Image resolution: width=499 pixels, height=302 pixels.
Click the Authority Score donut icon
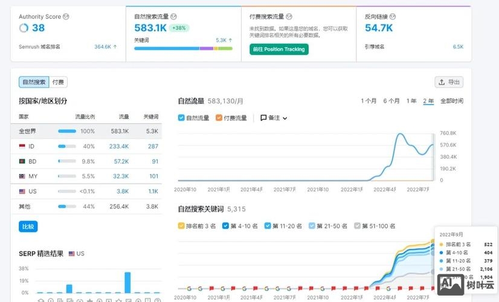pyautogui.click(x=24, y=28)
